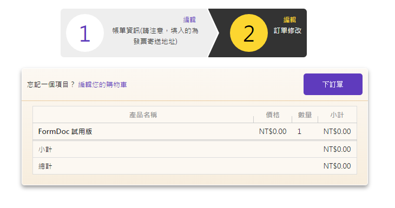Click the 小計 summary row label
This screenshot has height=208, width=395.
pos(45,150)
